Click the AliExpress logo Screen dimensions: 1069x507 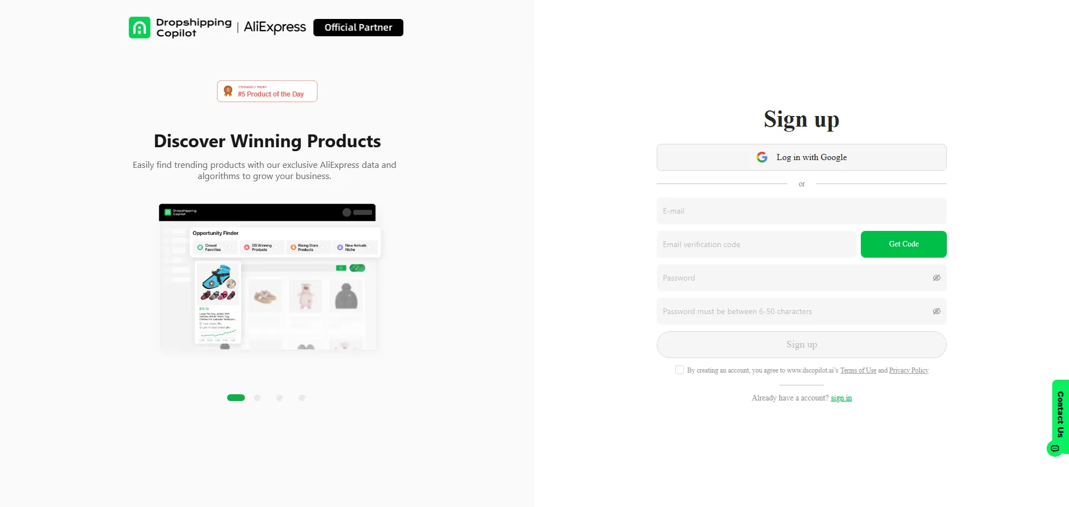tap(275, 27)
